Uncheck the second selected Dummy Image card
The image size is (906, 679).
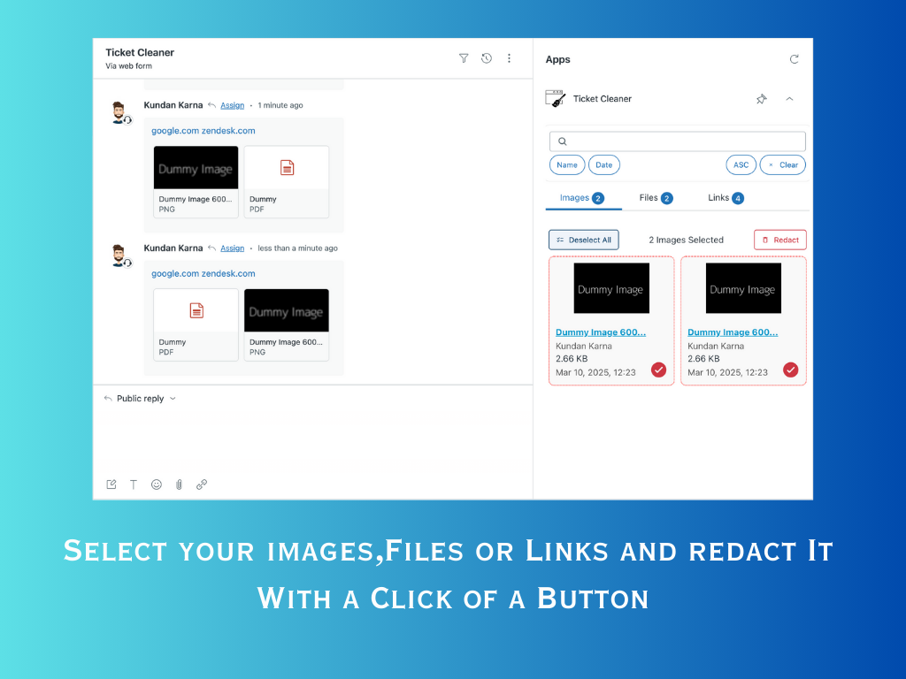(x=790, y=370)
